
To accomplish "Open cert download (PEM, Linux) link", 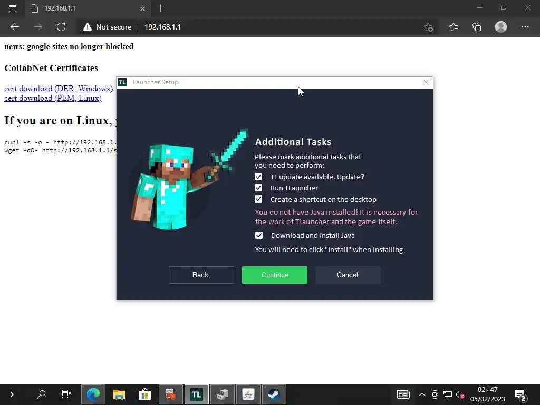I will pyautogui.click(x=53, y=98).
